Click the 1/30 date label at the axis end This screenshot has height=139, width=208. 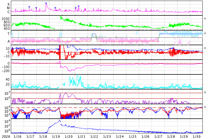[197, 136]
